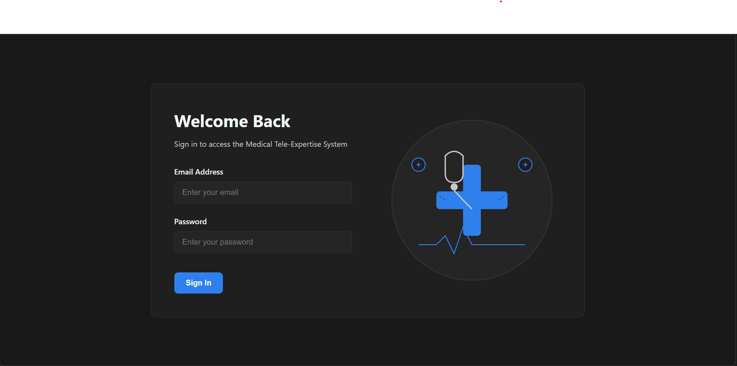Click the right circled plus icon
737x366 pixels.
pyautogui.click(x=525, y=165)
